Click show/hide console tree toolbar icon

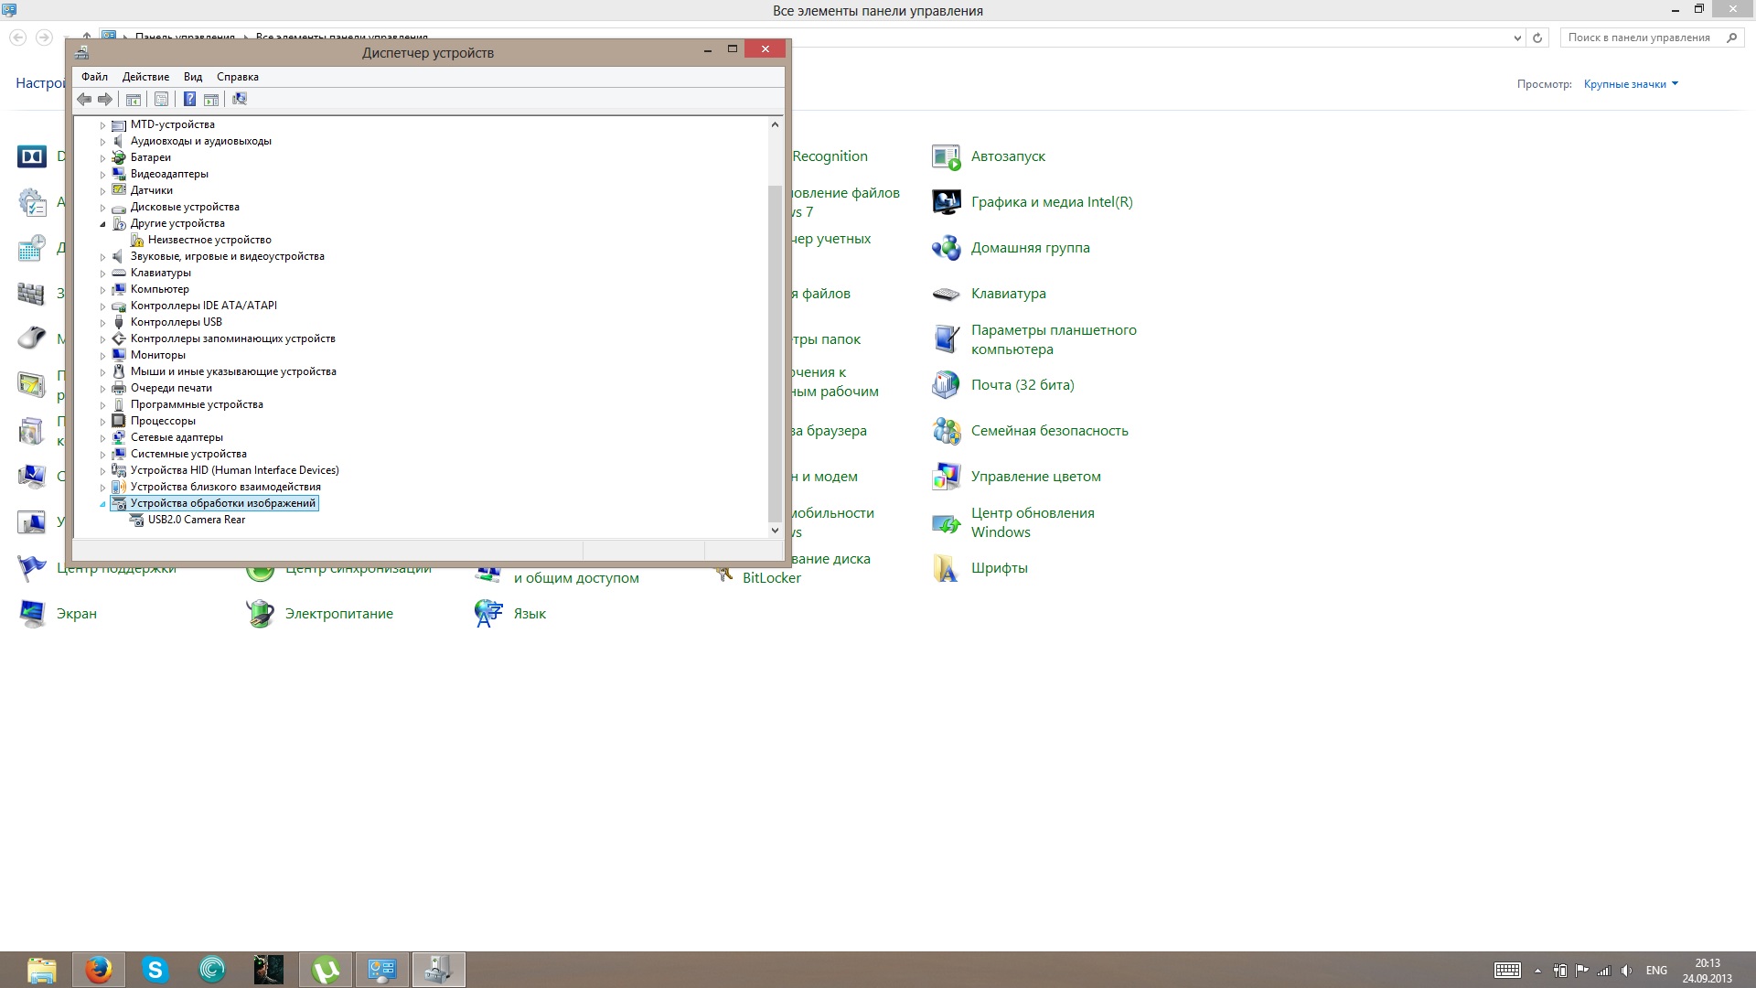click(134, 99)
